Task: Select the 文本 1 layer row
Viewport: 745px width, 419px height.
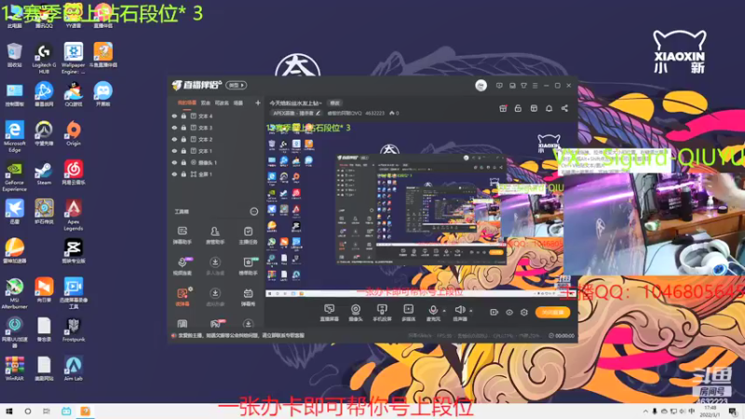Action: click(215, 151)
